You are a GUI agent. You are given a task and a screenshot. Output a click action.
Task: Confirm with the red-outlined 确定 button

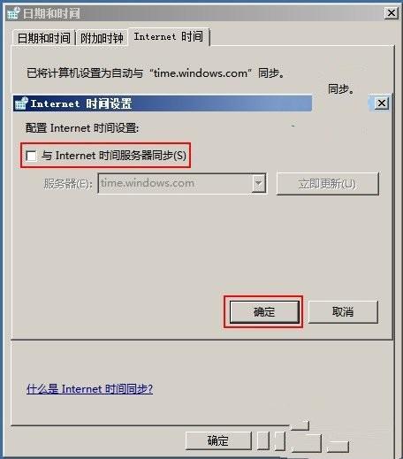coord(264,311)
